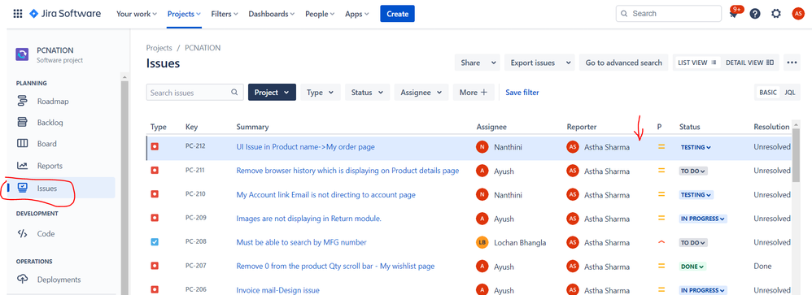The image size is (812, 295).
Task: Expand the Assignee filter dropdown
Action: click(x=421, y=93)
